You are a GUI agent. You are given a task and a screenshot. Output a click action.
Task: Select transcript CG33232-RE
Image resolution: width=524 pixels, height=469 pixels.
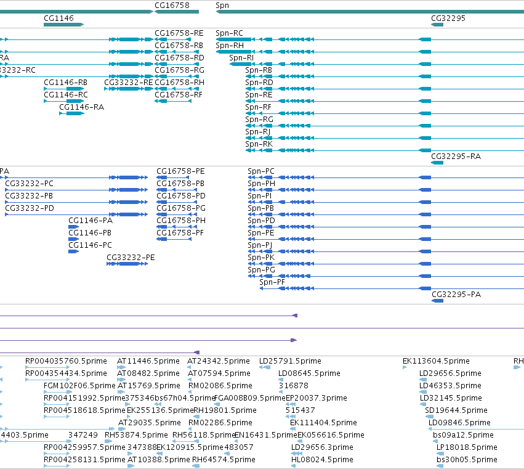click(129, 89)
